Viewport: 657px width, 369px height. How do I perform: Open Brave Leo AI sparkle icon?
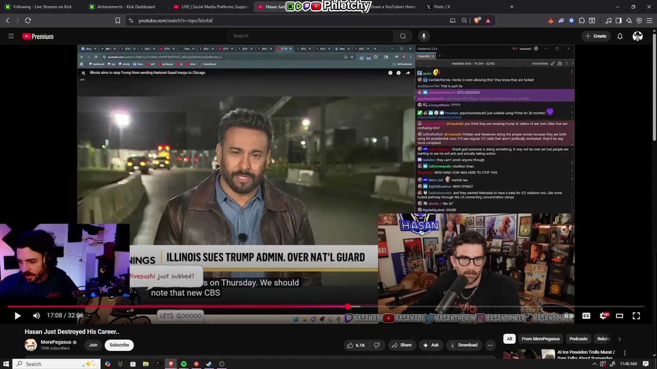click(629, 20)
